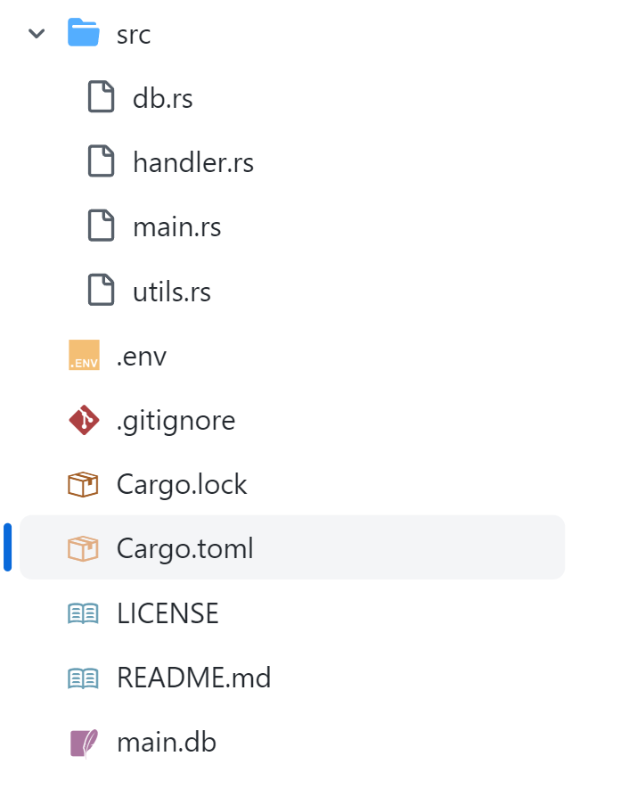Click the blue src folder icon

click(x=84, y=35)
